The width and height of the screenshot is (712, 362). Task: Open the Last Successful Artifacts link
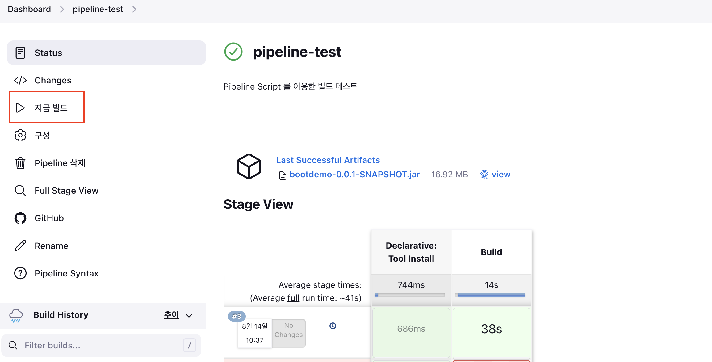pyautogui.click(x=328, y=160)
